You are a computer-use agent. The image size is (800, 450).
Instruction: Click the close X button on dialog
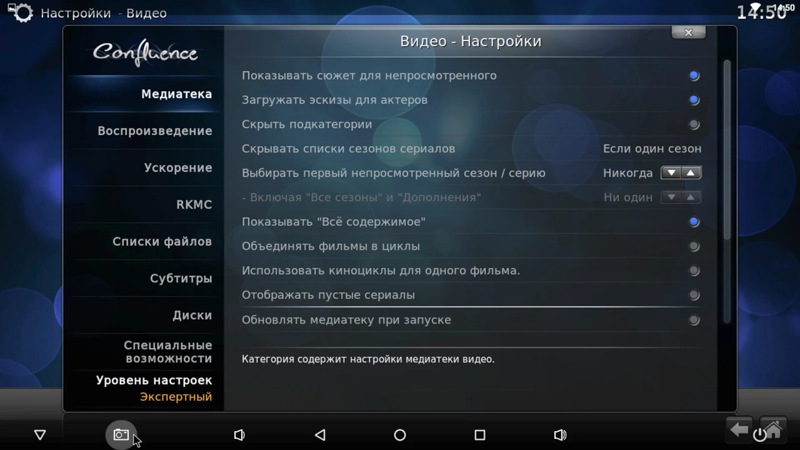[x=687, y=32]
